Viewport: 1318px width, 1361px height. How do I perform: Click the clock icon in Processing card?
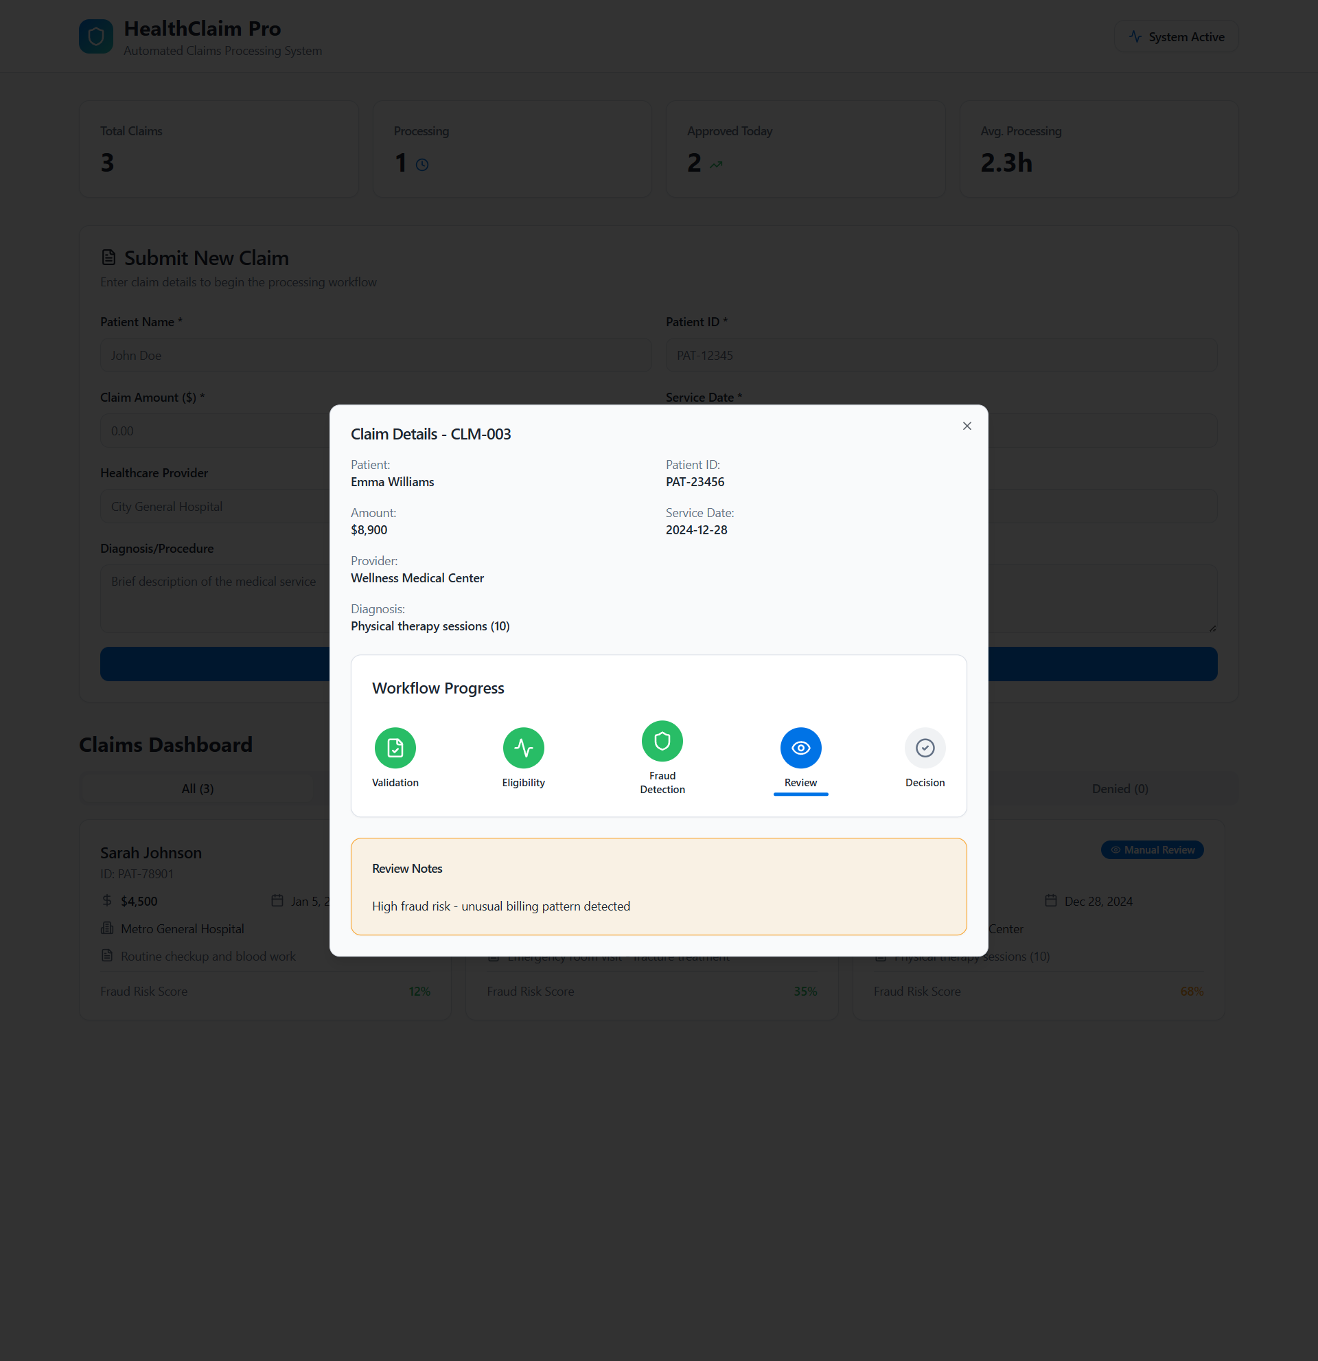[422, 165]
